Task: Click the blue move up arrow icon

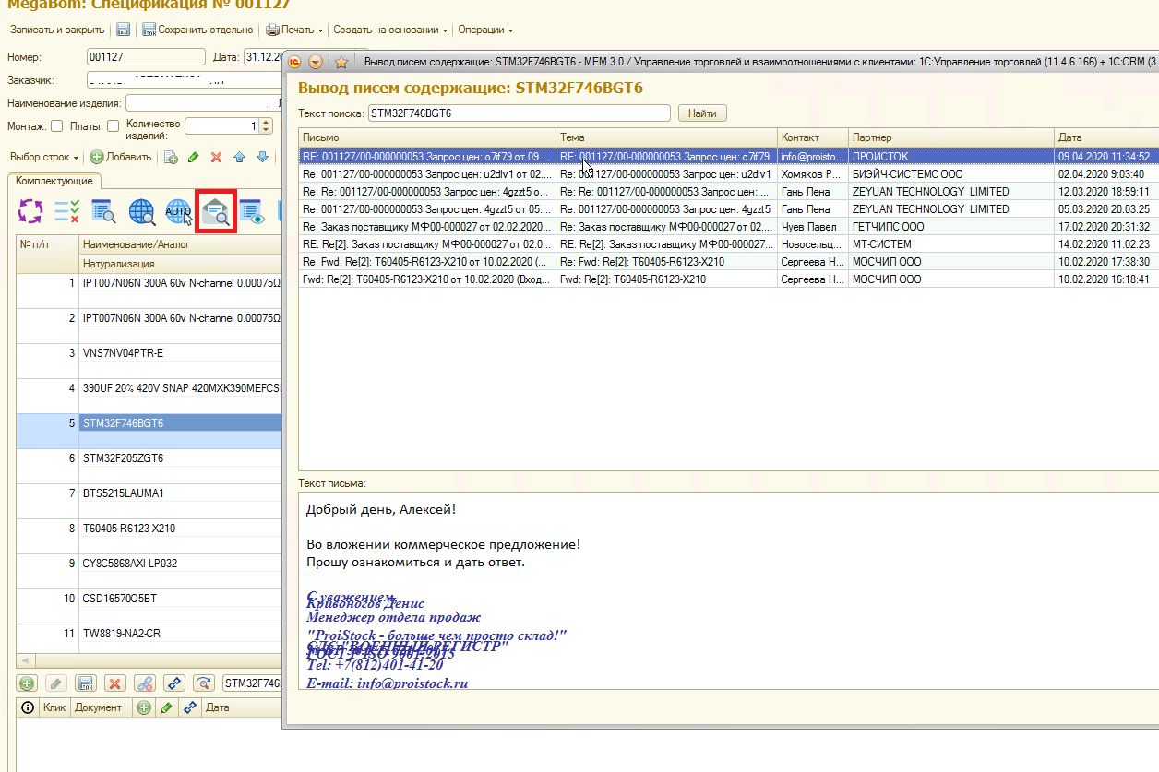Action: coord(240,157)
